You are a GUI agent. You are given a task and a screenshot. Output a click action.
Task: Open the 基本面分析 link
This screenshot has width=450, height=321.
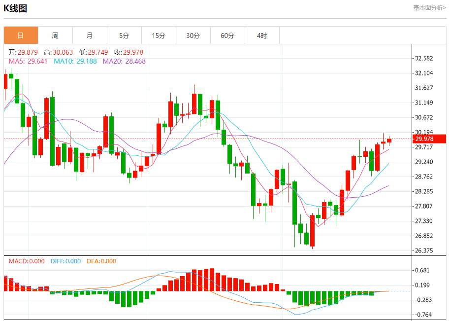point(429,8)
